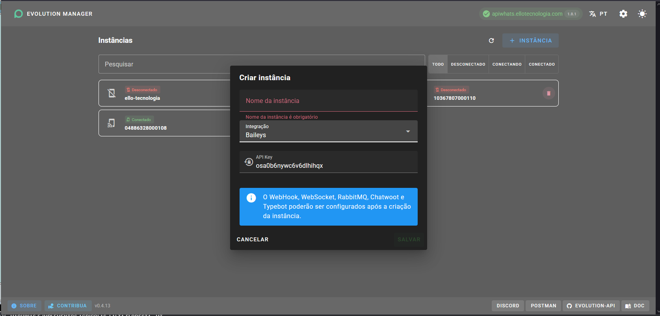Select the TODO filter tab
Screen dimensions: 660x316
(x=438, y=64)
